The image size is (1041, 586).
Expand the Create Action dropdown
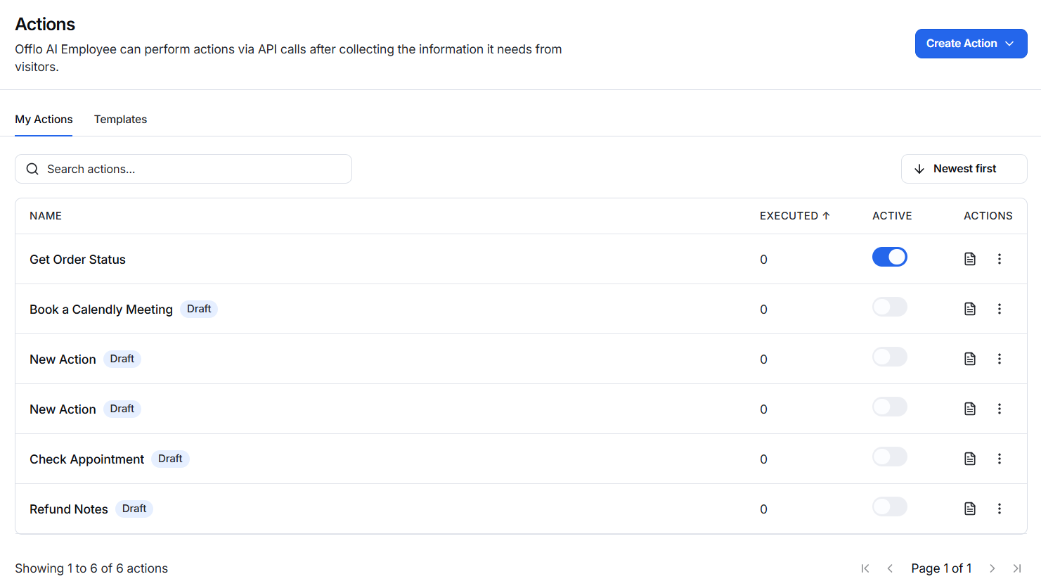pos(971,44)
